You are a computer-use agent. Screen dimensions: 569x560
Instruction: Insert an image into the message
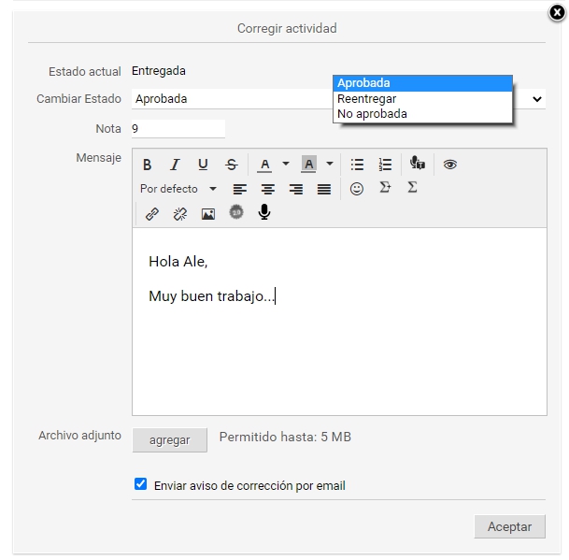click(x=208, y=213)
